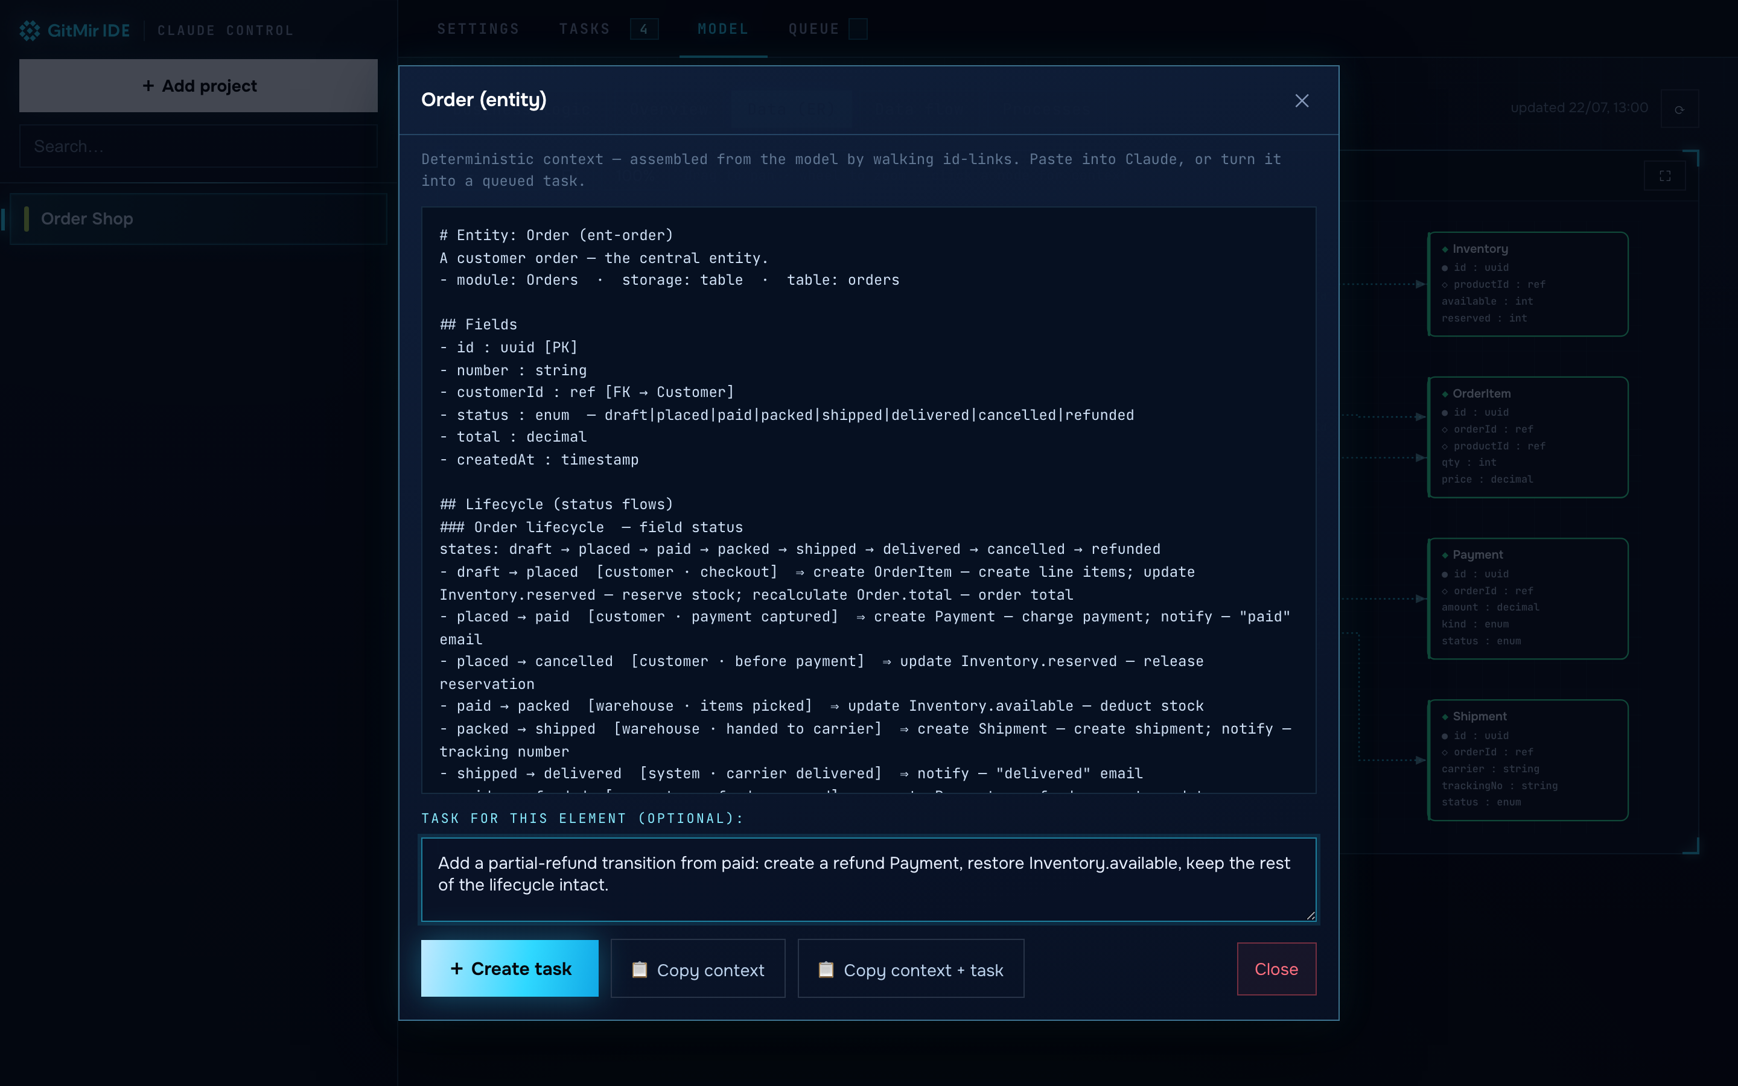Click the clipboard icon on Copy context
The image size is (1738, 1086).
pyautogui.click(x=638, y=969)
